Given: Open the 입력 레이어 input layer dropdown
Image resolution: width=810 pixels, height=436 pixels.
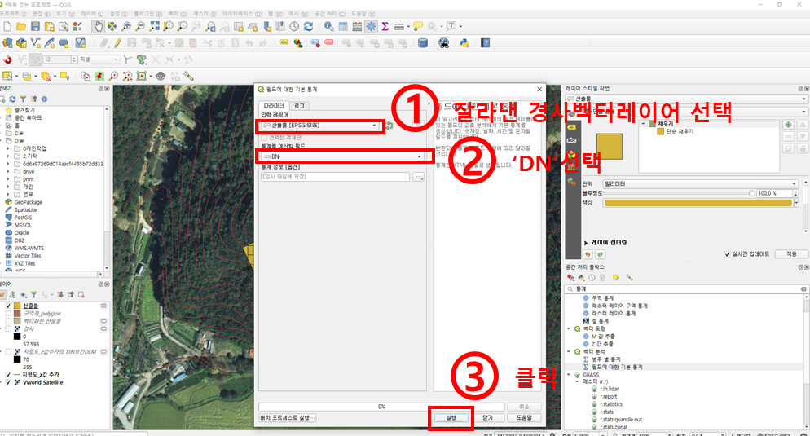Looking at the screenshot, I should 320,126.
